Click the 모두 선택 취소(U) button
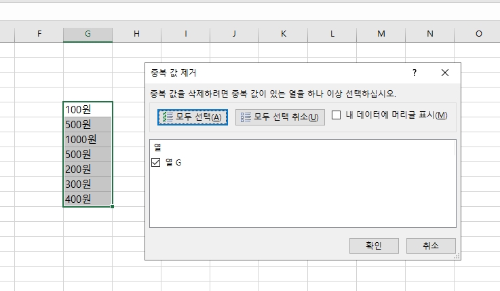This screenshot has width=500, height=291. click(280, 117)
